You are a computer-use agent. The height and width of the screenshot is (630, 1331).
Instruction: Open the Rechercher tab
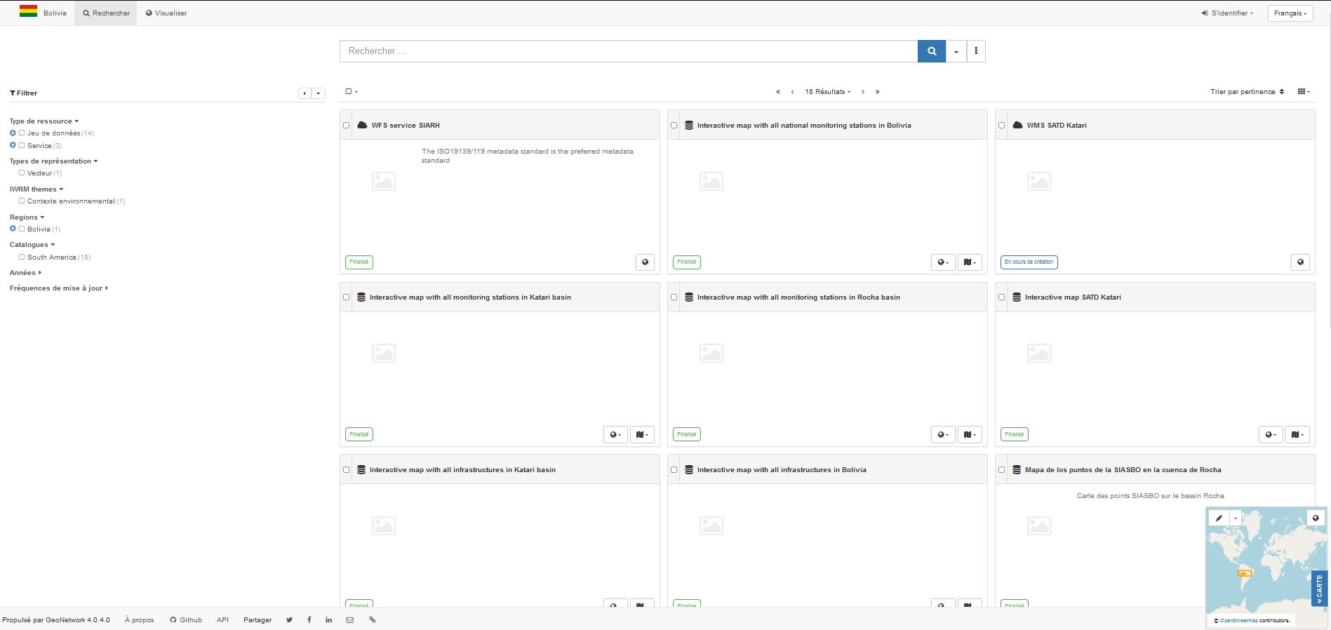[106, 13]
